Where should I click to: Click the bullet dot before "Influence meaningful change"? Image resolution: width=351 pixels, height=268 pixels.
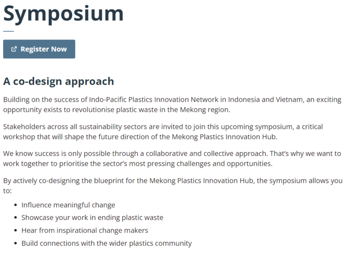[15, 205]
